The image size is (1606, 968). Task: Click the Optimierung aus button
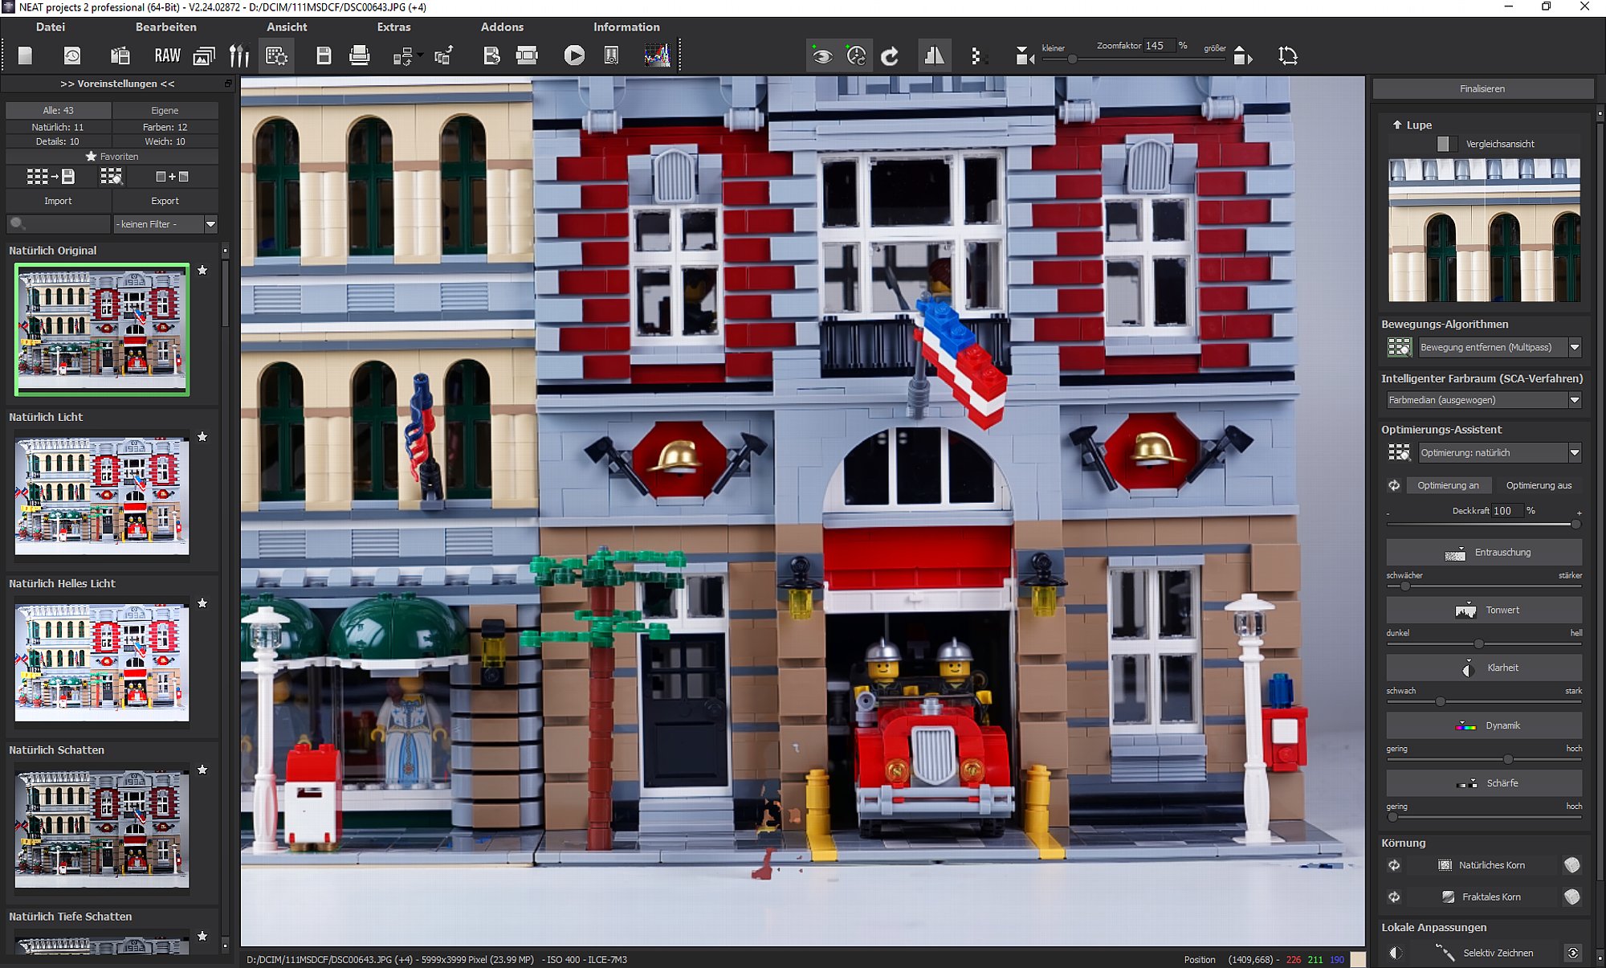pos(1538,485)
